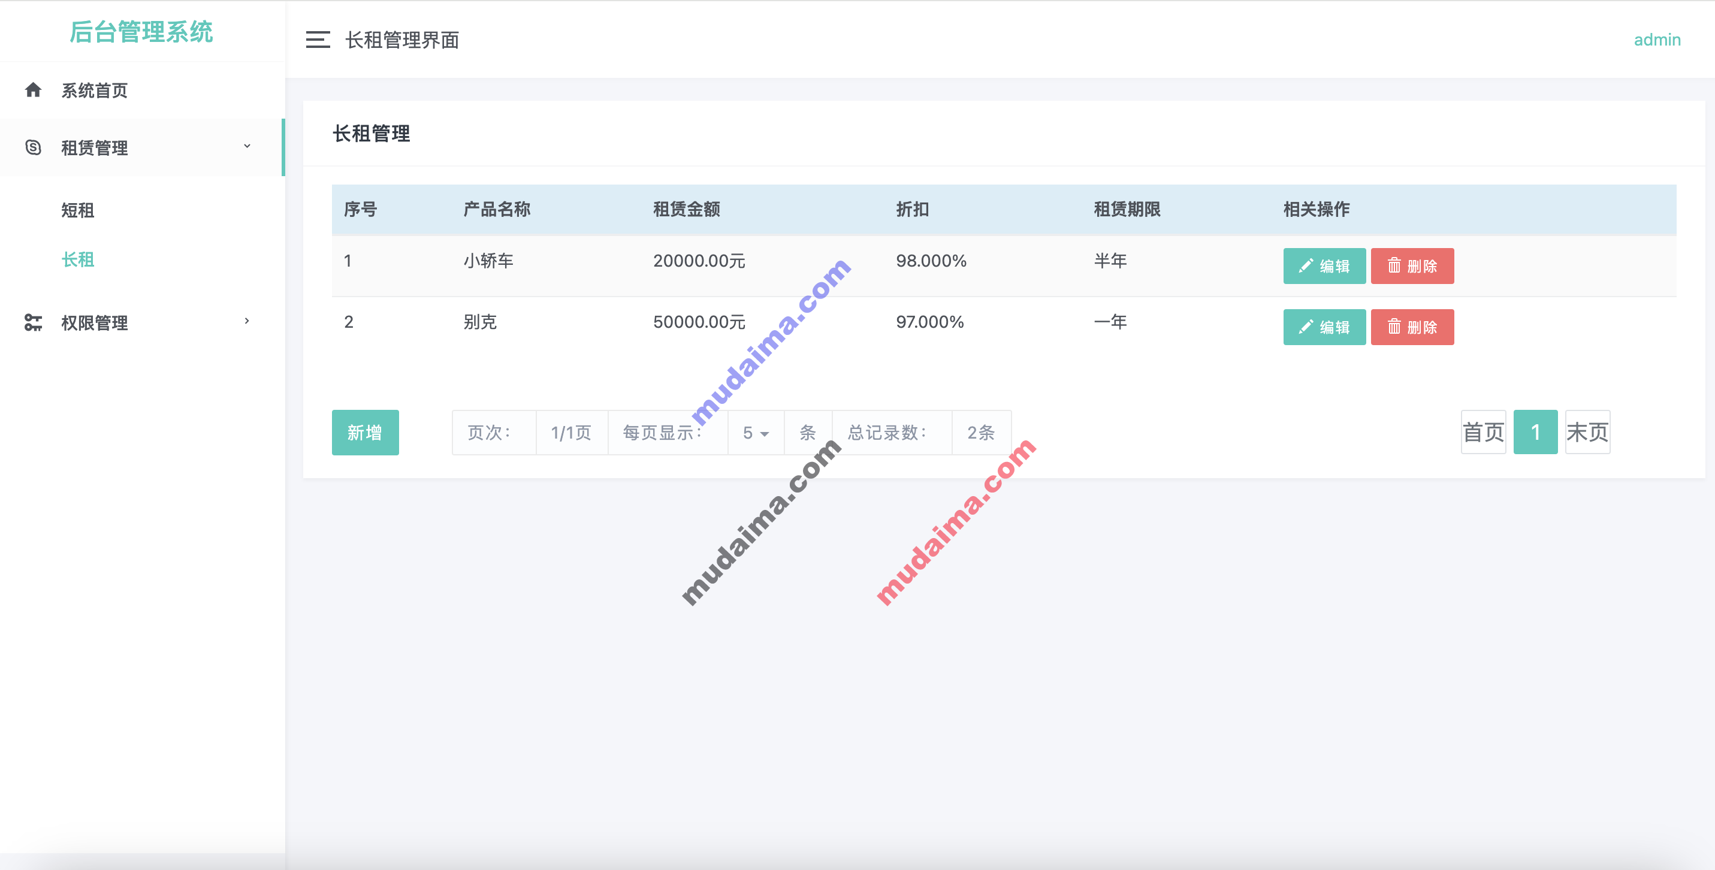The image size is (1715, 870).
Task: Click 97.000% discount cell
Action: (929, 322)
